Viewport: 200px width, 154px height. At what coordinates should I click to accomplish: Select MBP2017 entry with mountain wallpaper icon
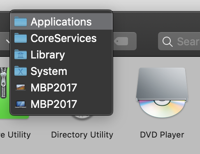pyautogui.click(x=61, y=88)
